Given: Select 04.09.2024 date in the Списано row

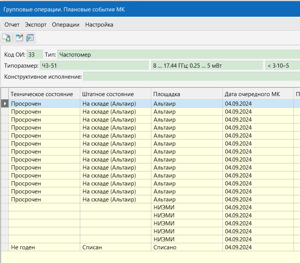Looking at the screenshot, I should tap(258, 247).
